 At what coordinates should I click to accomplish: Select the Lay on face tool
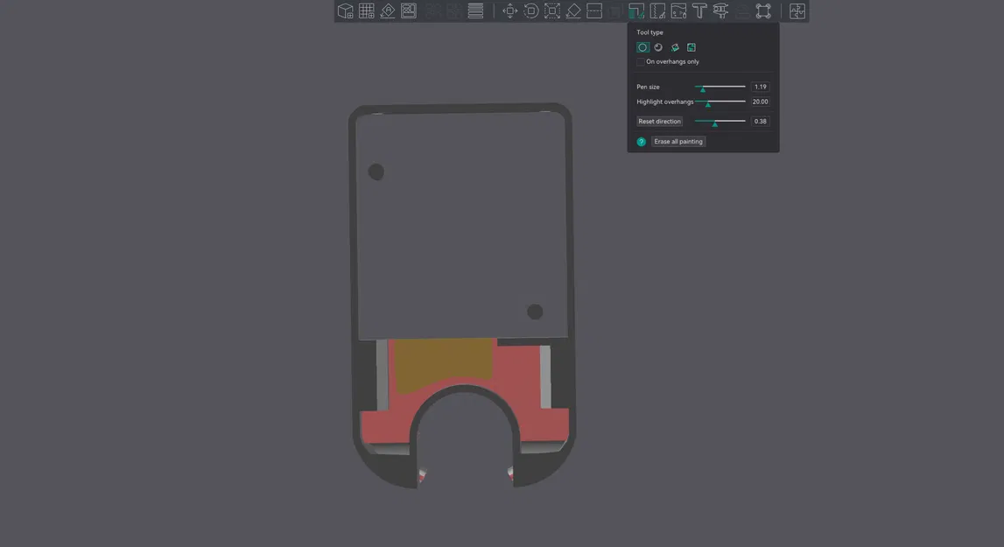(573, 11)
